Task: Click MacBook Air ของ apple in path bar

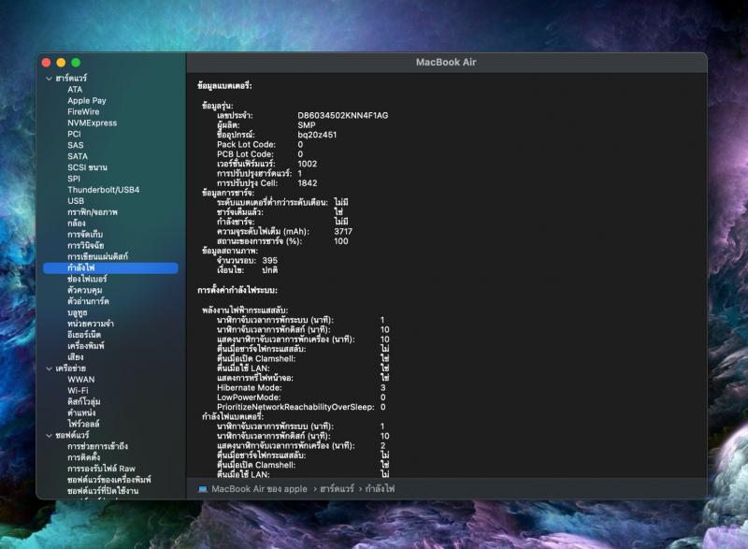Action: (260, 489)
